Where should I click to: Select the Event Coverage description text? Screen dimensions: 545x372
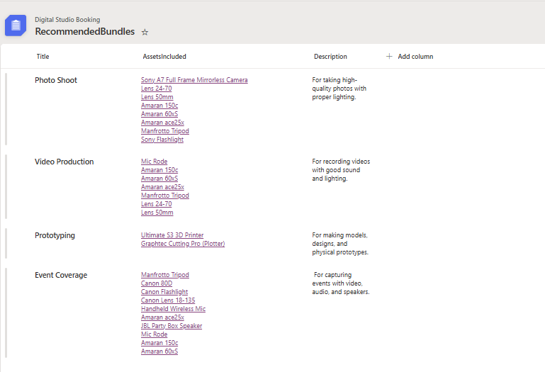click(341, 283)
